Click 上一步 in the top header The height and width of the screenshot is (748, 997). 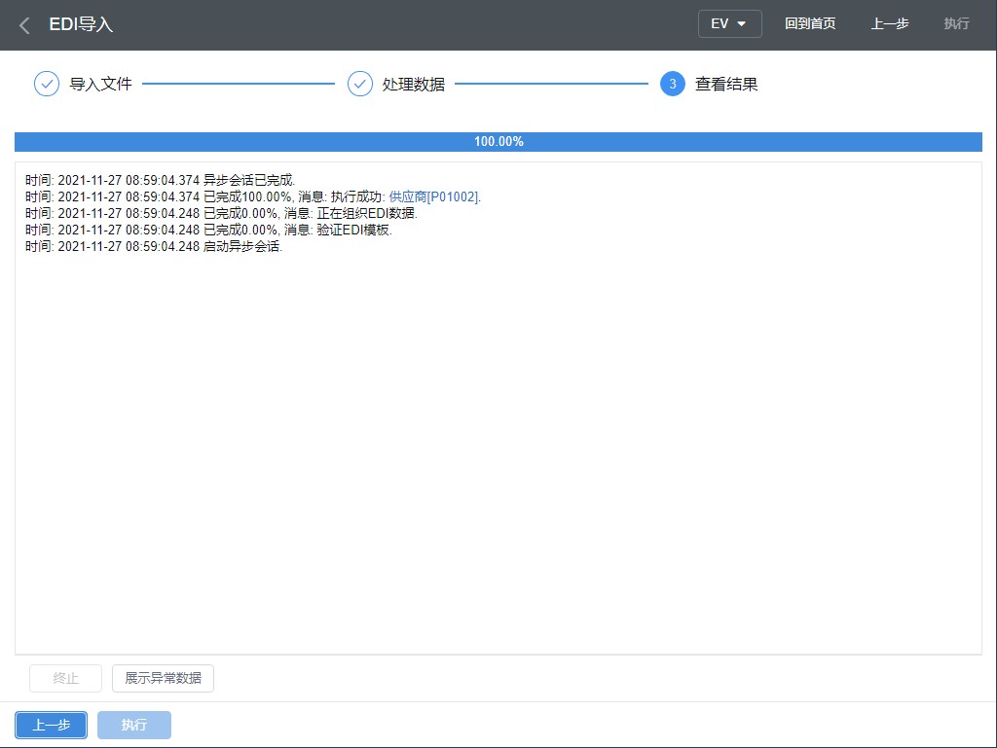click(x=890, y=24)
